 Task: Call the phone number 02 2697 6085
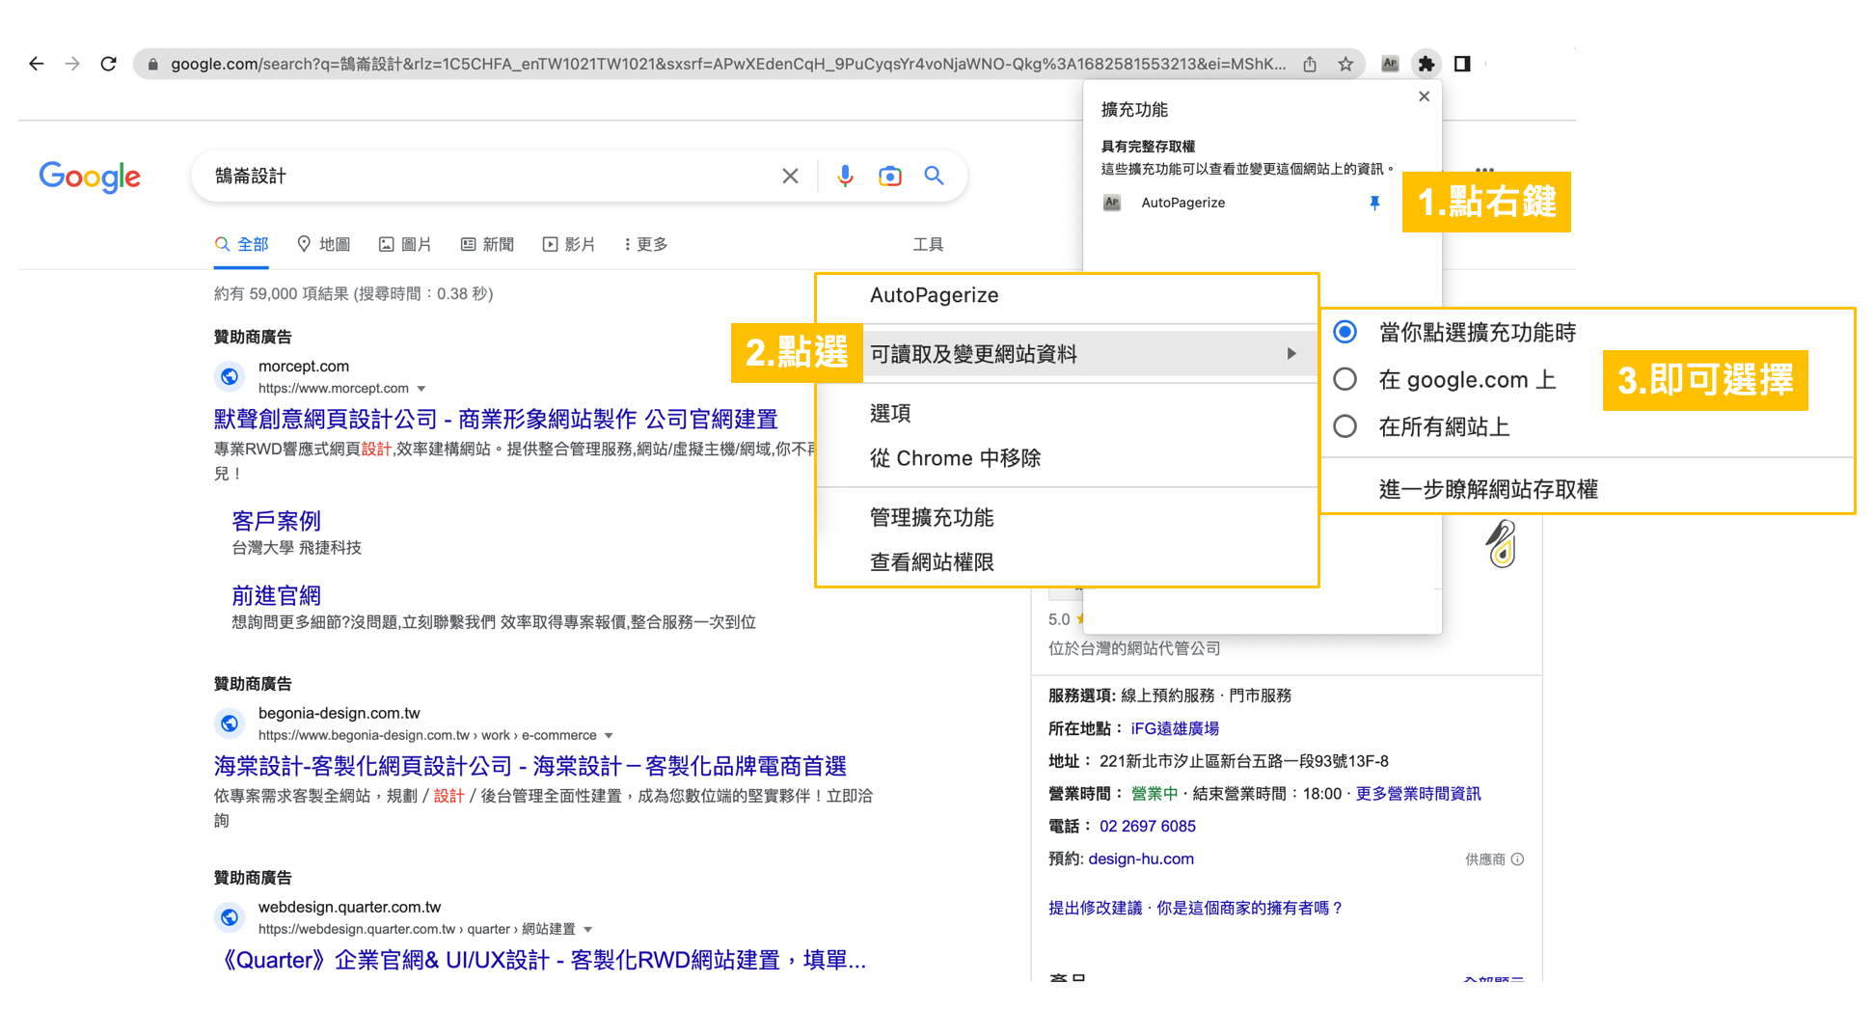click(1147, 827)
